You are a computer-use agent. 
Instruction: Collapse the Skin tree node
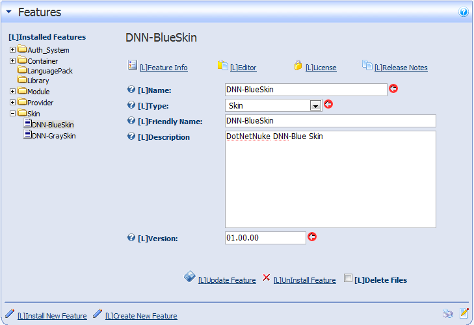point(12,113)
